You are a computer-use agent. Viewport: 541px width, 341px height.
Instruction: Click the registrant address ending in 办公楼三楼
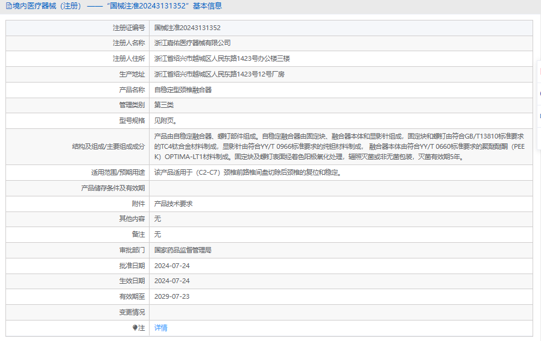tap(222, 59)
